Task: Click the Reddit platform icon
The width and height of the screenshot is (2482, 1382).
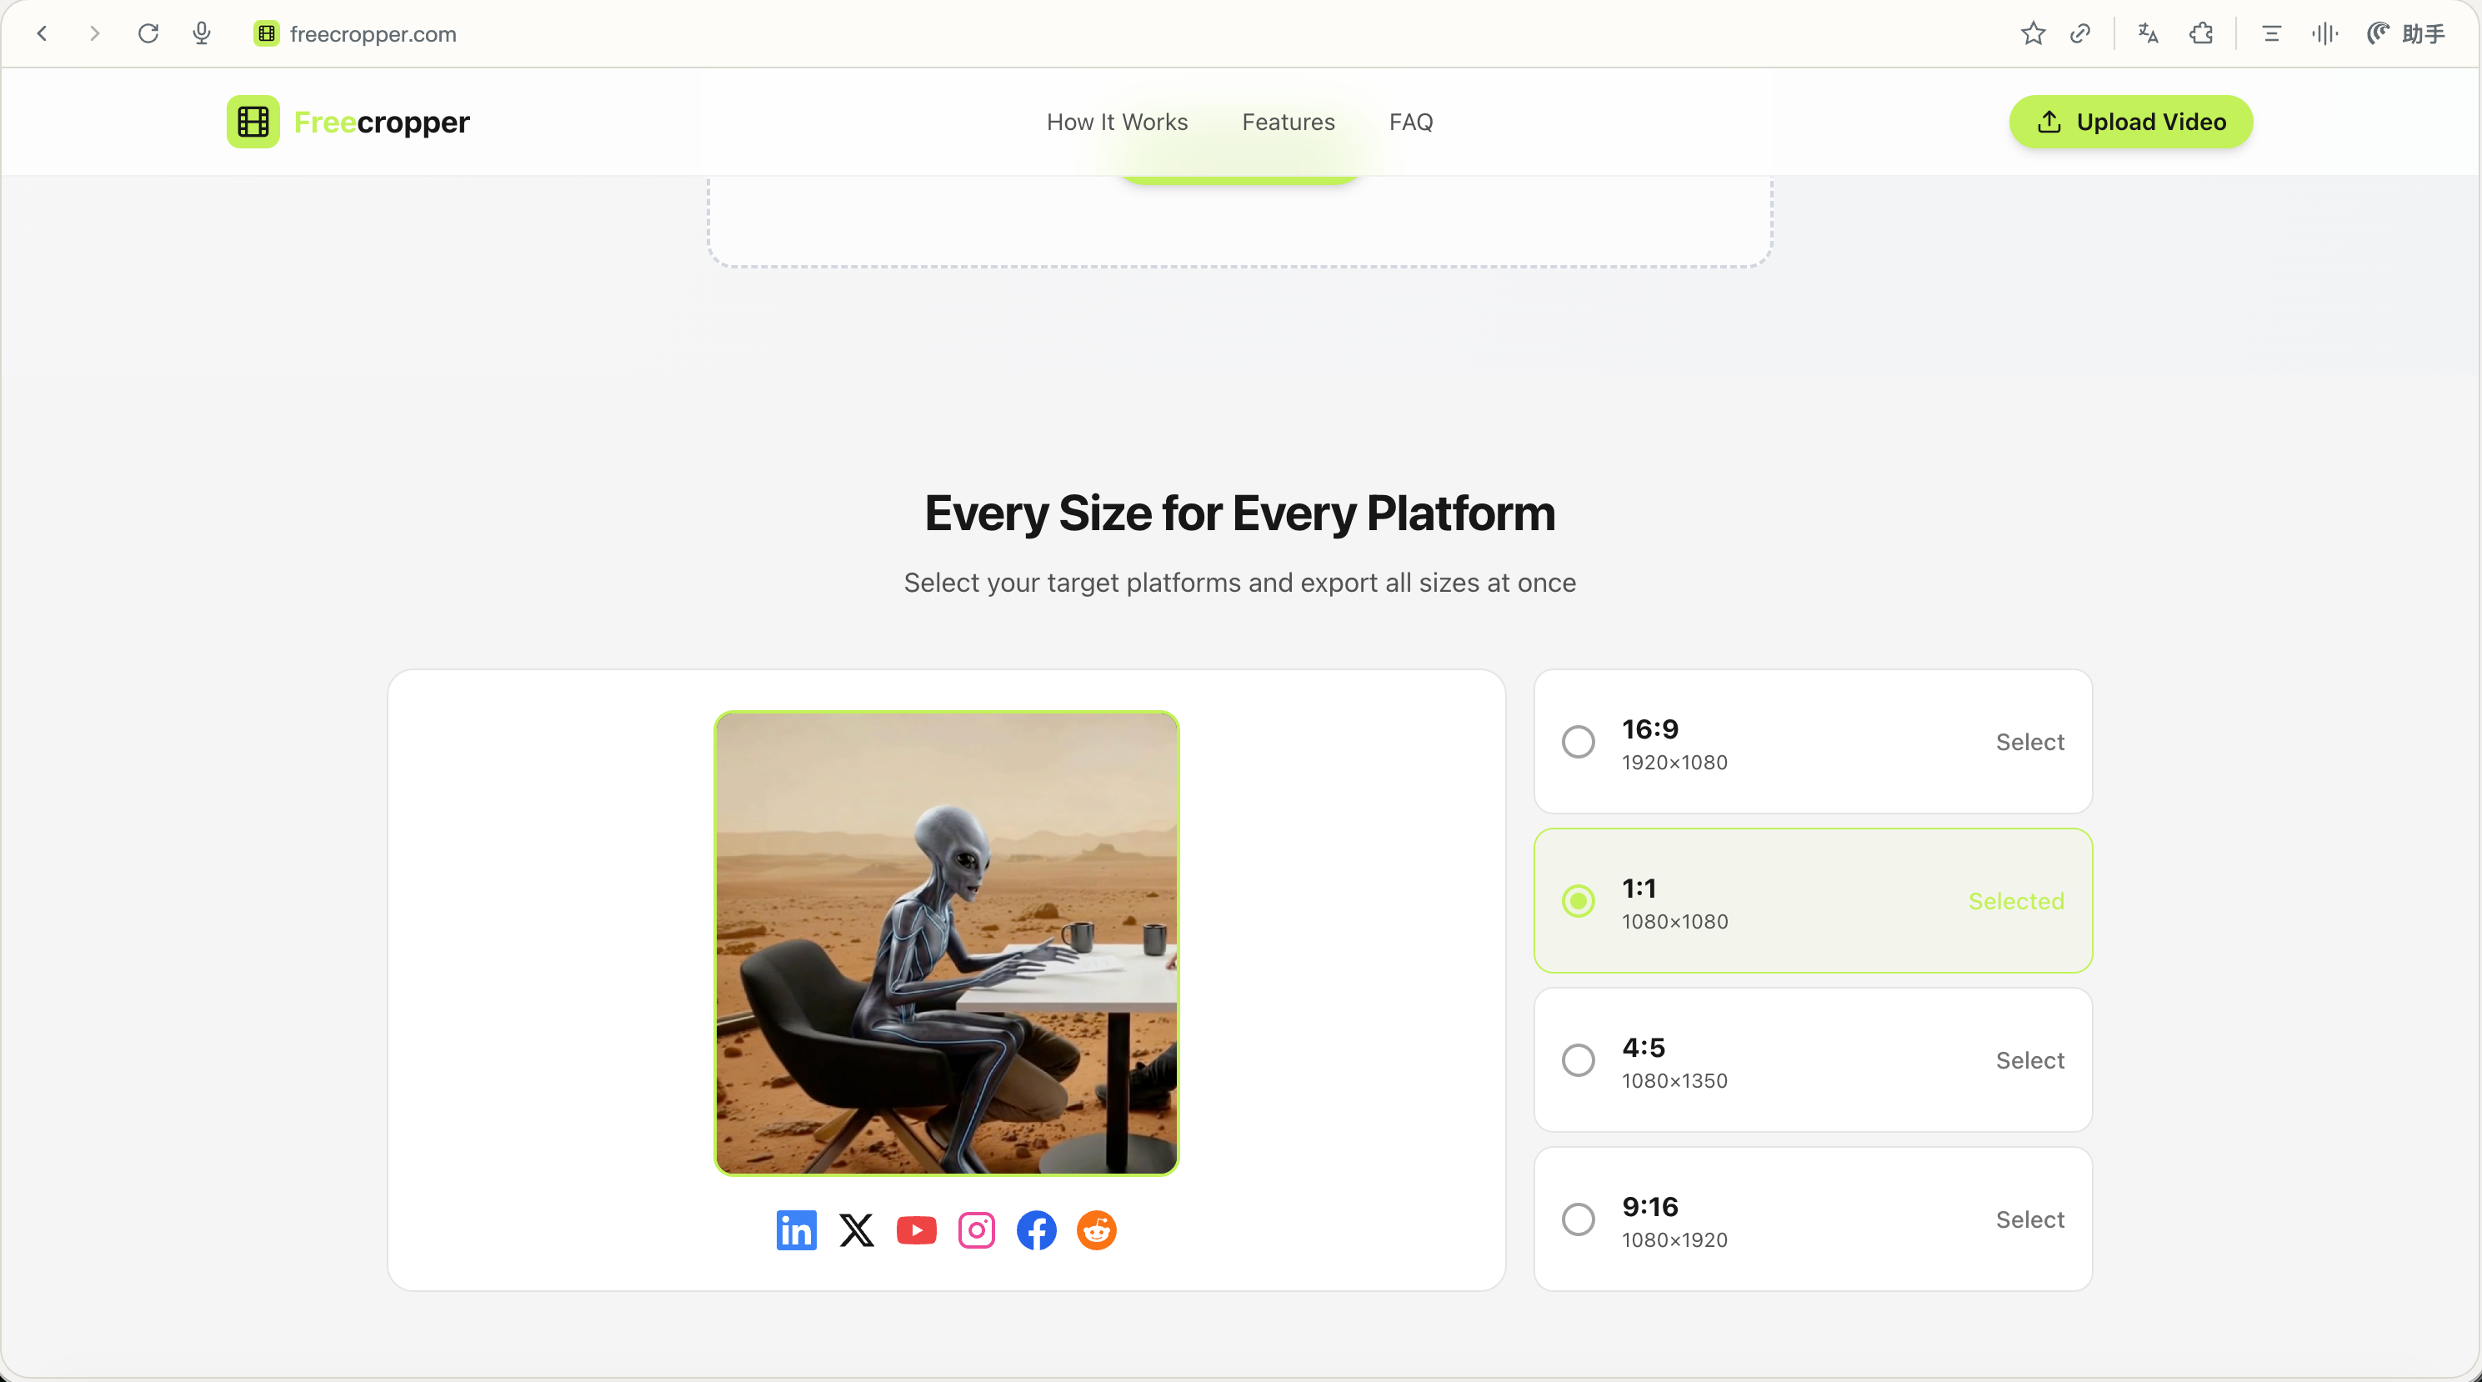Action: coord(1097,1230)
